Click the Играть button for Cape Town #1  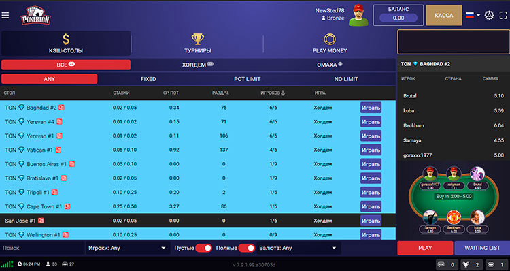(371, 206)
